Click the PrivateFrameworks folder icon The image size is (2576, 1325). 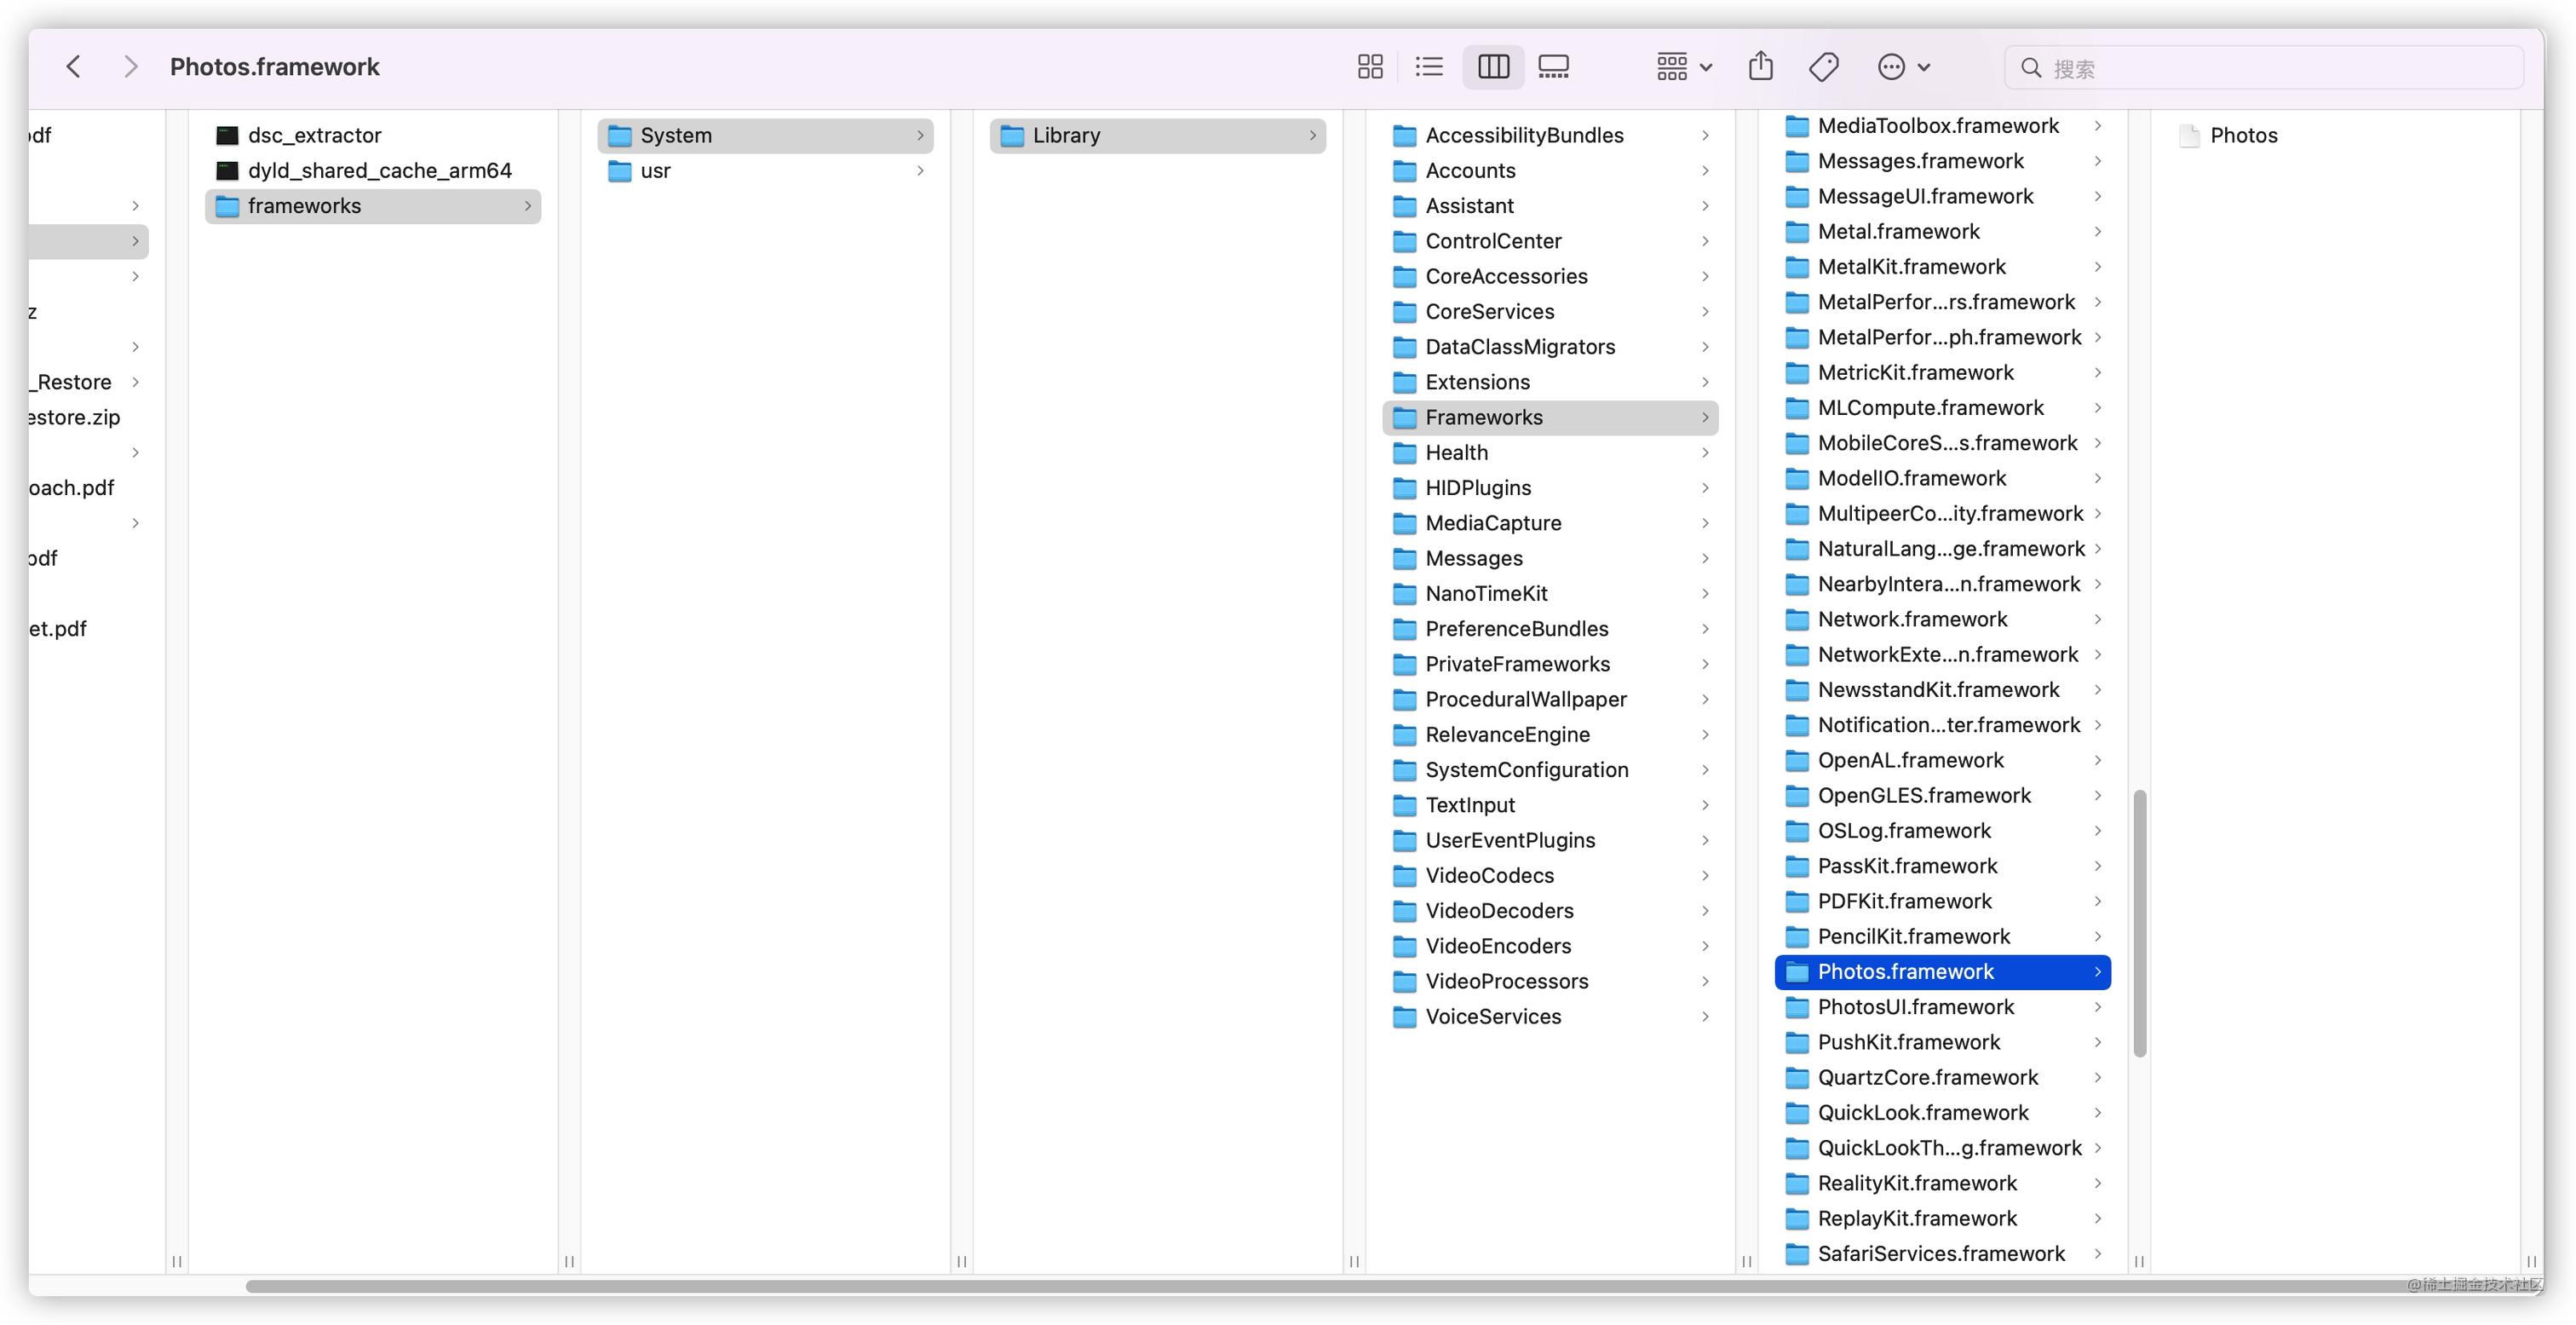point(1405,664)
